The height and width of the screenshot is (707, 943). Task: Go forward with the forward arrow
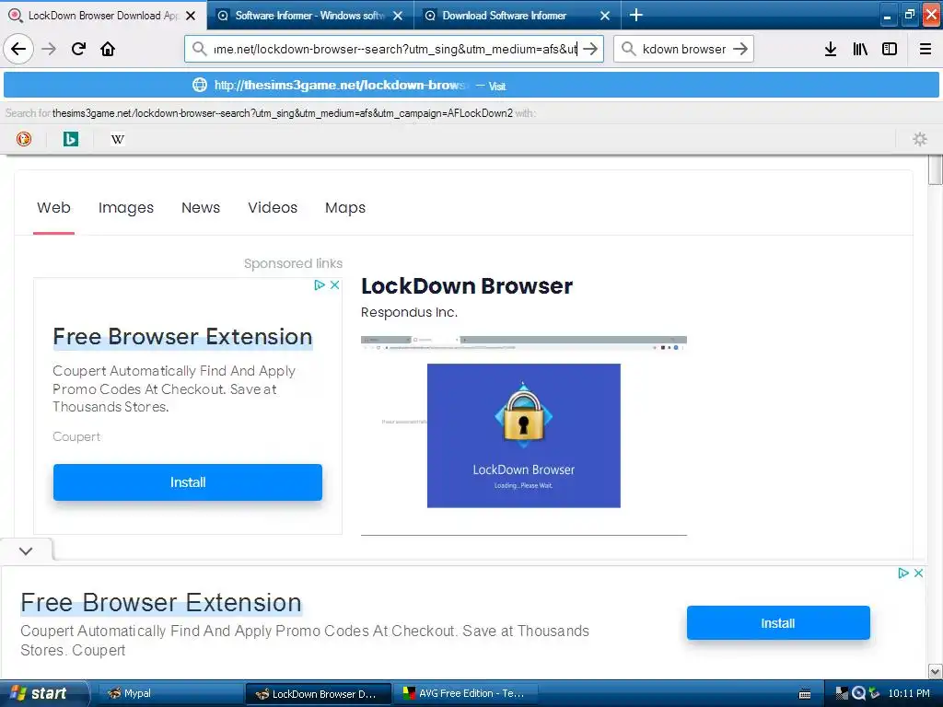49,49
